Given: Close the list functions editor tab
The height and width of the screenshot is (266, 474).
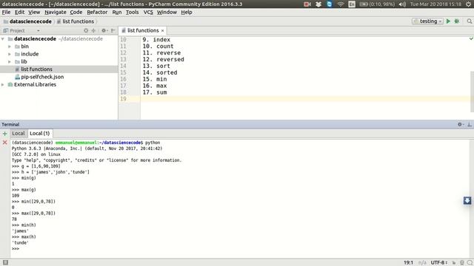Looking at the screenshot, I should pos(163,31).
